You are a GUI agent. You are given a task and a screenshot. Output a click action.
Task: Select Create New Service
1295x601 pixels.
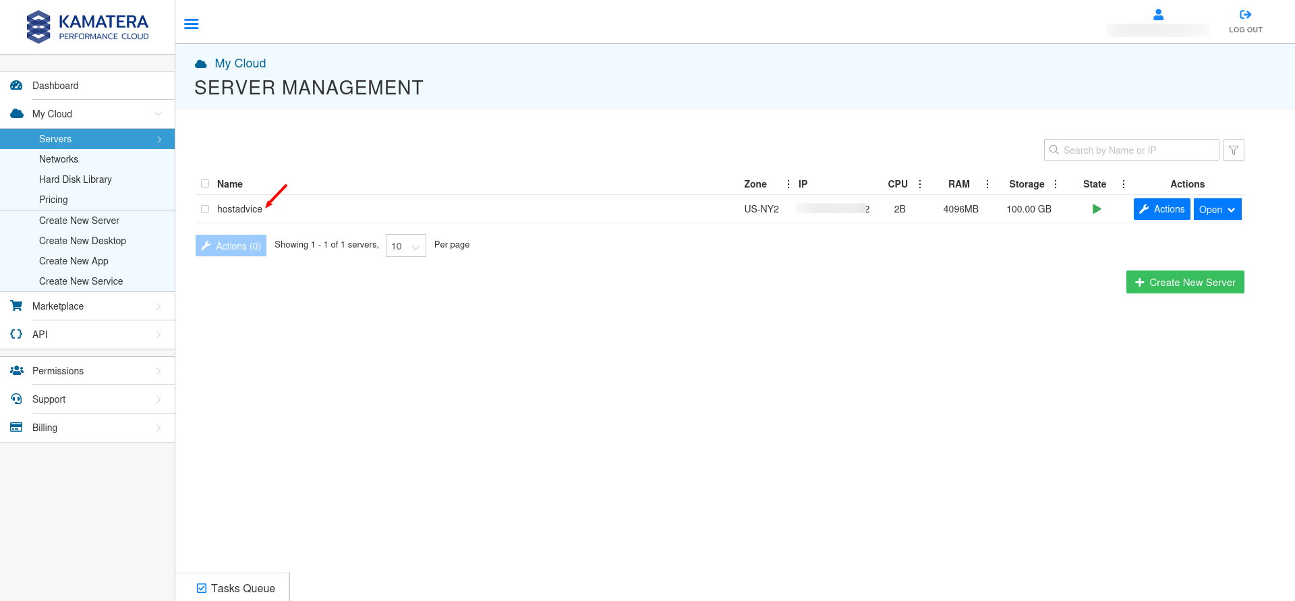pos(81,281)
